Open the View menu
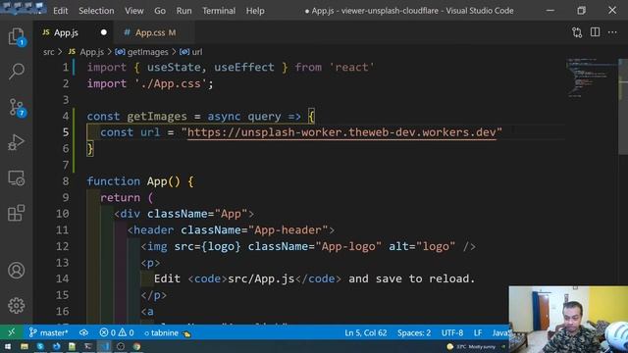The width and height of the screenshot is (628, 353). (134, 11)
